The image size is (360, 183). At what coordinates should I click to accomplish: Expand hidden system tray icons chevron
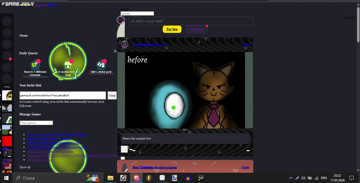(291, 178)
